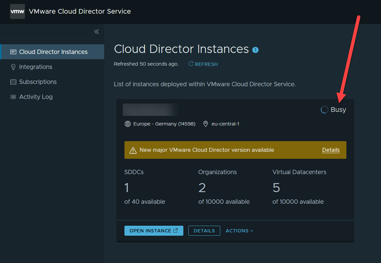This screenshot has width=381, height=263.
Task: Click the instance count badge
Action: click(x=255, y=50)
